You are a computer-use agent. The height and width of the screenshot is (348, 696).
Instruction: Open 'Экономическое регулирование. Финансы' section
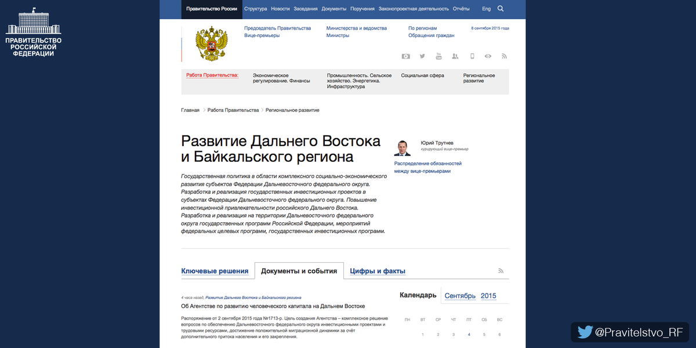point(281,78)
